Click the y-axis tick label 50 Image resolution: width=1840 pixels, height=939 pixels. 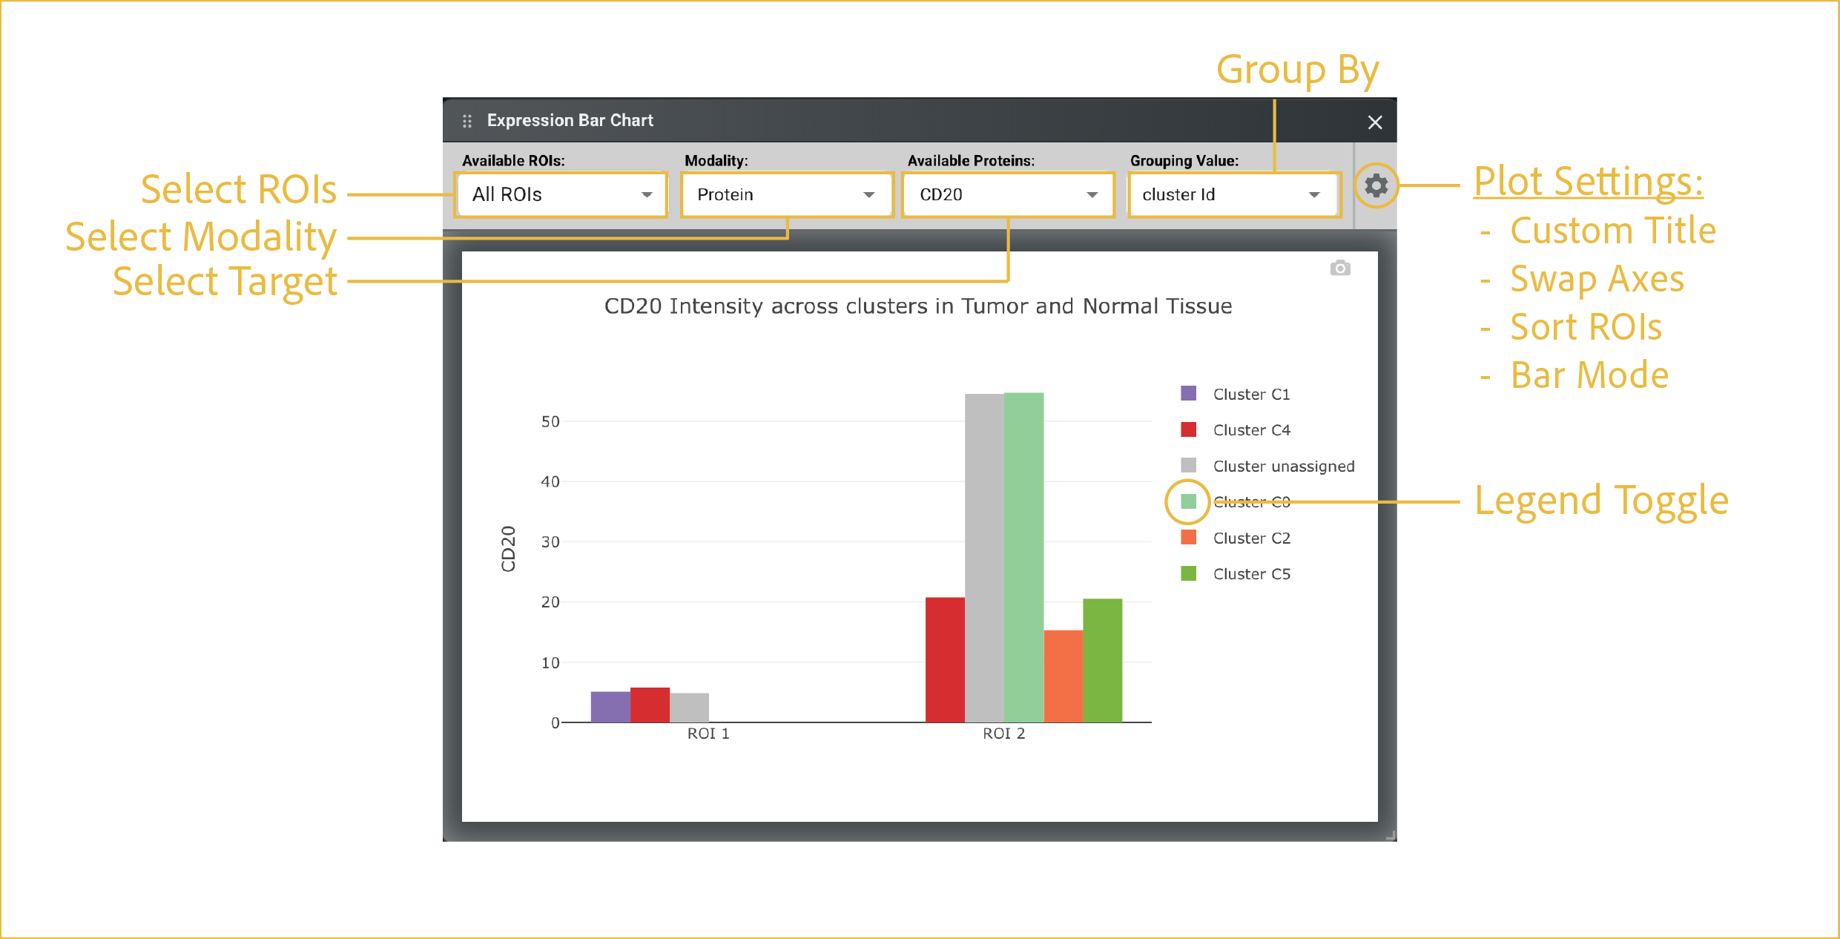coord(550,421)
